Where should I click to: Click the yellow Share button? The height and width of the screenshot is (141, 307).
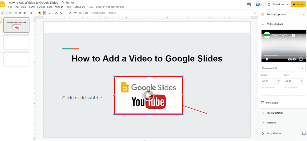click(x=298, y=4)
